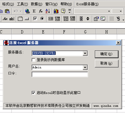Select column D header
The height and width of the screenshot is (113, 125).
point(22,32)
